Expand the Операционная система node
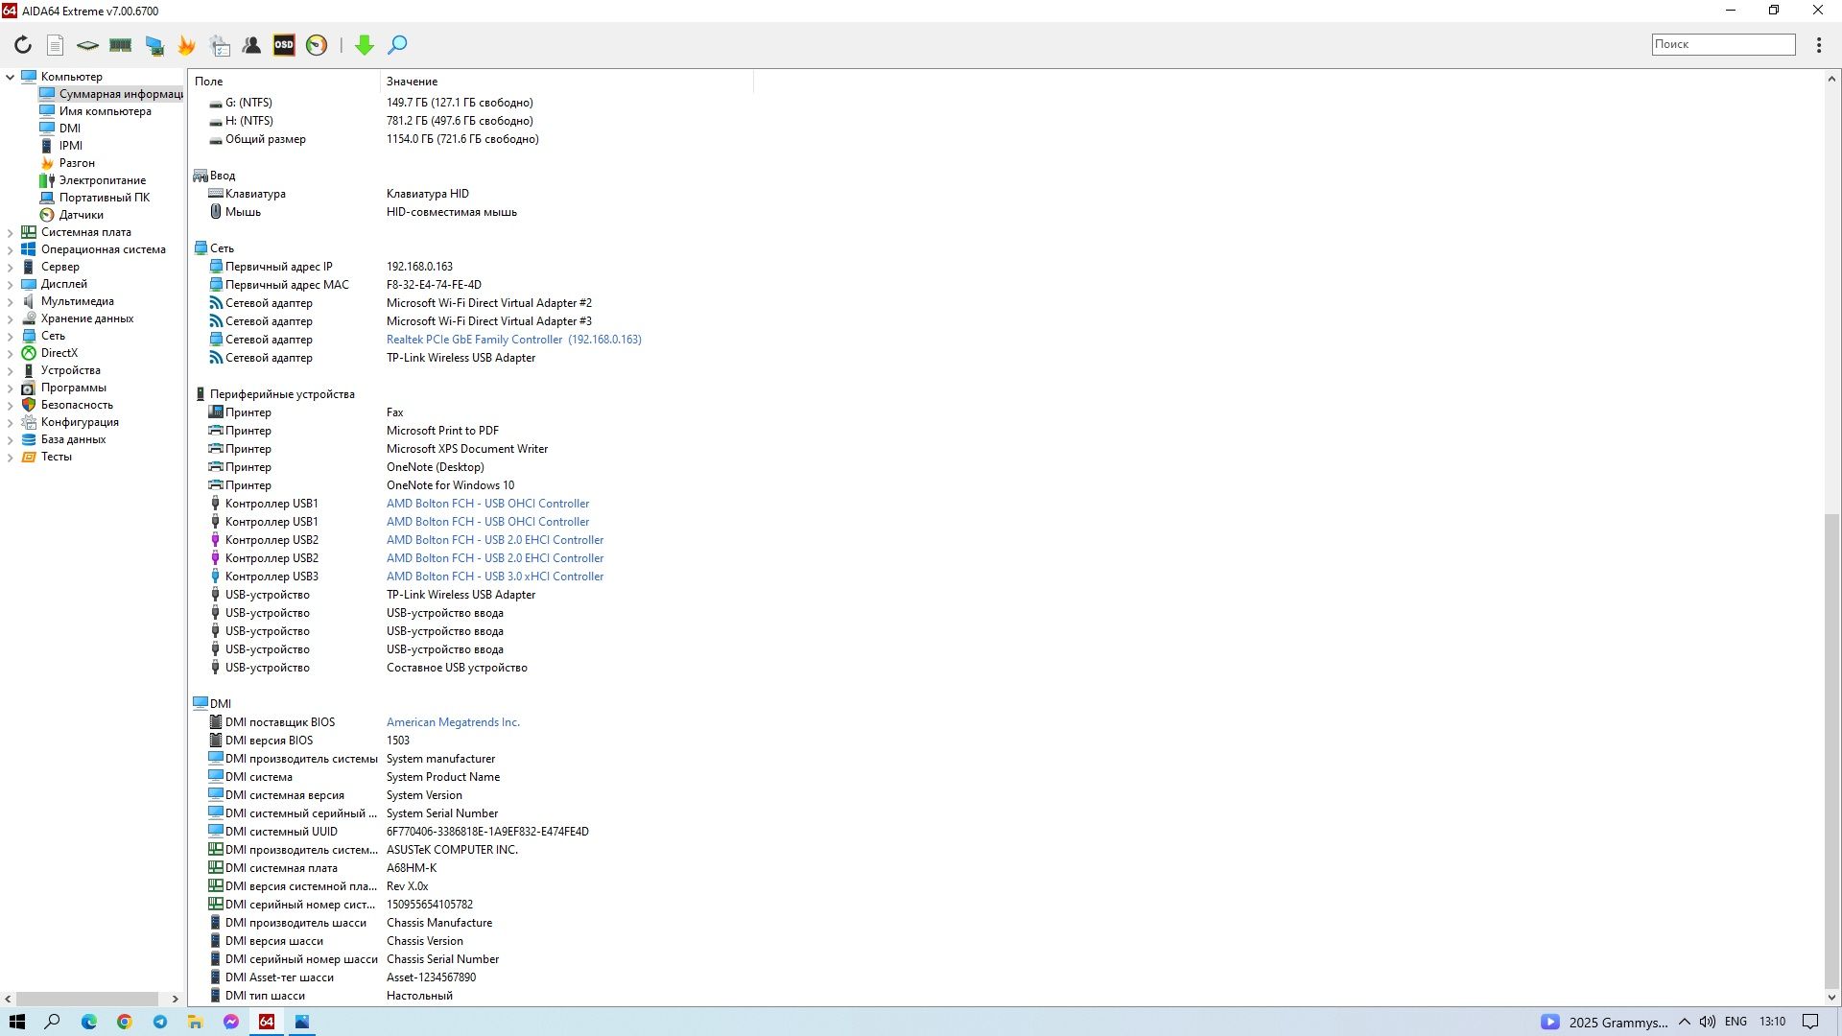 pyautogui.click(x=10, y=249)
